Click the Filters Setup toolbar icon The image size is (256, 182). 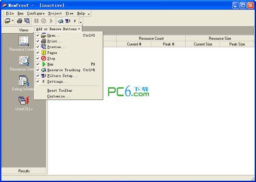click(x=67, y=21)
